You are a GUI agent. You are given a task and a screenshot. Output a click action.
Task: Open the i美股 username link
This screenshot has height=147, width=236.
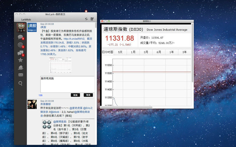pyautogui.click(x=43, y=27)
